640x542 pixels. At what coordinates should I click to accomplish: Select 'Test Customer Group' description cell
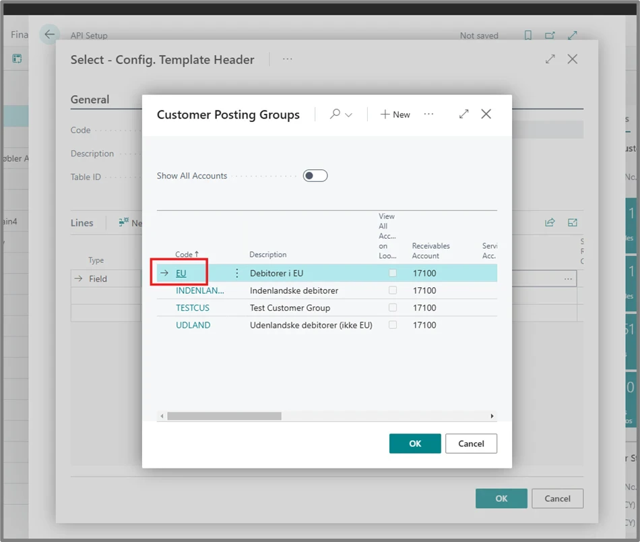coord(290,307)
